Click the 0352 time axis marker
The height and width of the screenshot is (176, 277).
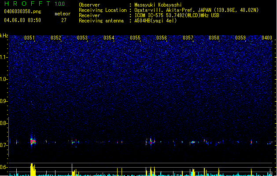coord(56,38)
